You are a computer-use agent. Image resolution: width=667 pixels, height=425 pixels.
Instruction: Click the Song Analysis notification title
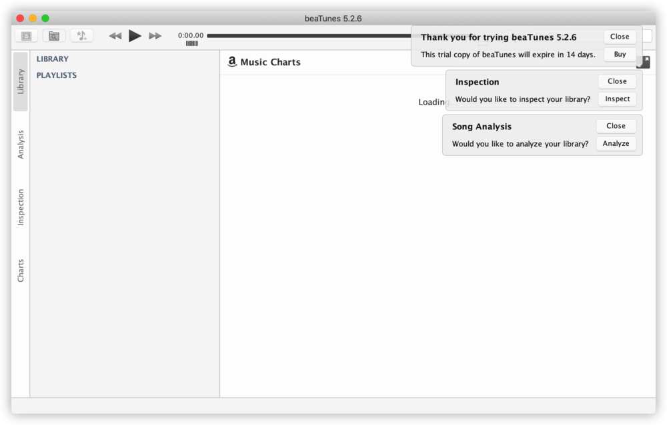click(x=482, y=127)
